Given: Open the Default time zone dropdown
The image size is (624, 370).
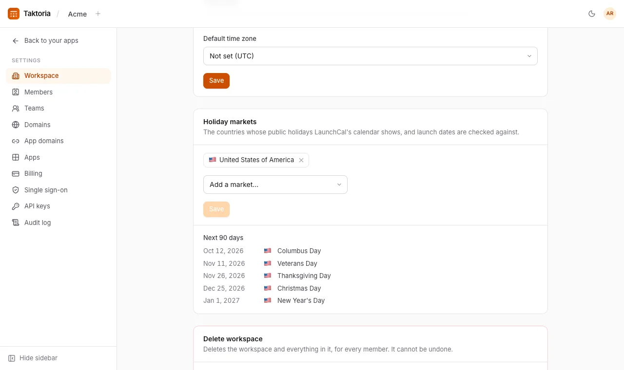Looking at the screenshot, I should 370,56.
